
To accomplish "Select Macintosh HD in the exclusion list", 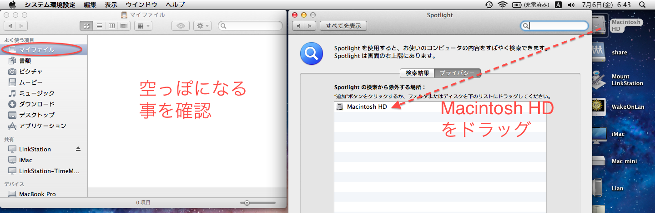I will pos(440,106).
